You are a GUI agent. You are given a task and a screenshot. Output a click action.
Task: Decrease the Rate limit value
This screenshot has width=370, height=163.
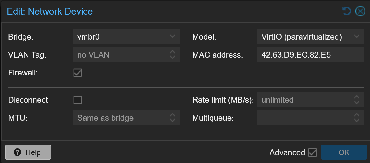[357, 103]
